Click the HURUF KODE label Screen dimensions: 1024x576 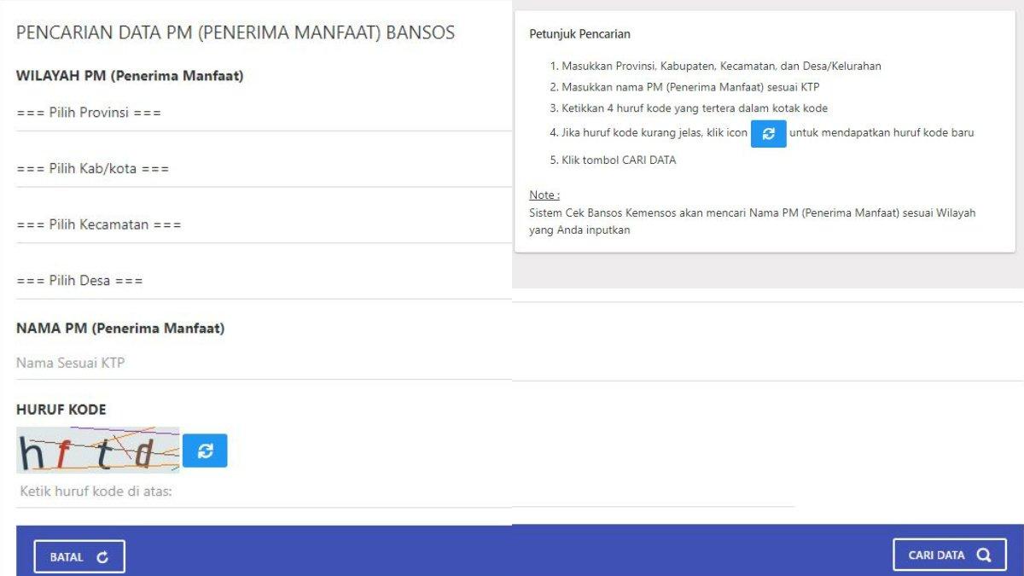point(61,410)
